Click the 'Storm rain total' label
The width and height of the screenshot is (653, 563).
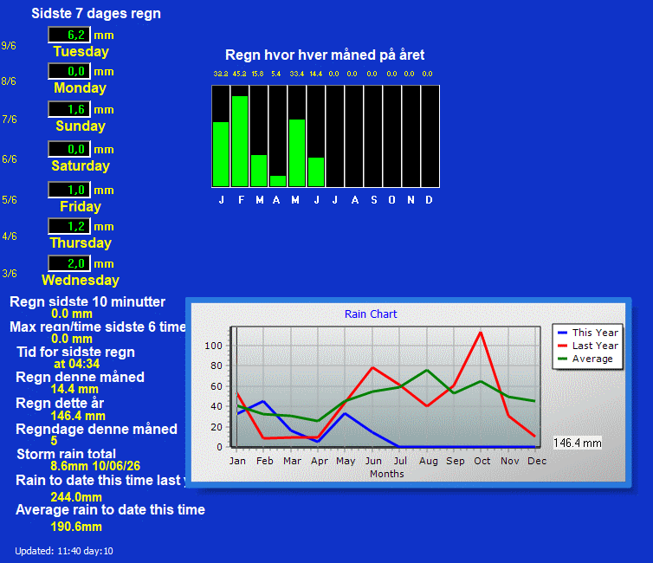(x=66, y=454)
